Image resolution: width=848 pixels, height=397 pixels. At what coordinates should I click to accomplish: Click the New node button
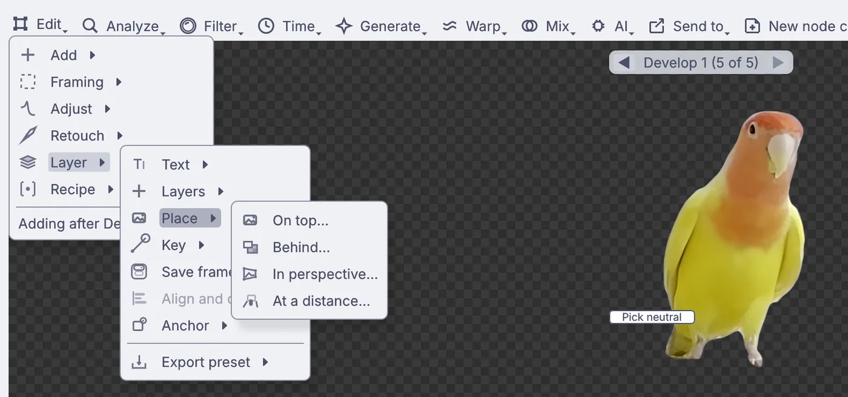(795, 26)
